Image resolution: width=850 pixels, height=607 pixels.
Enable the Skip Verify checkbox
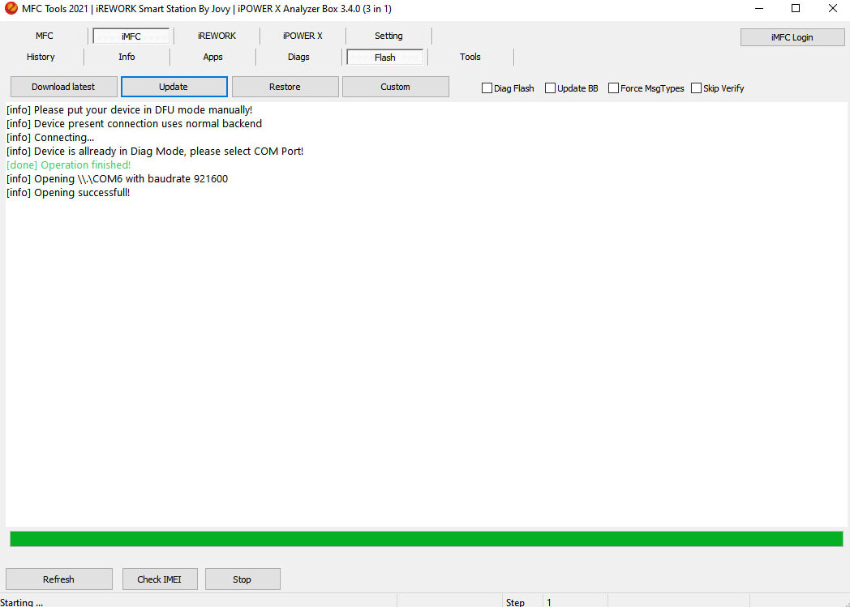tap(696, 88)
